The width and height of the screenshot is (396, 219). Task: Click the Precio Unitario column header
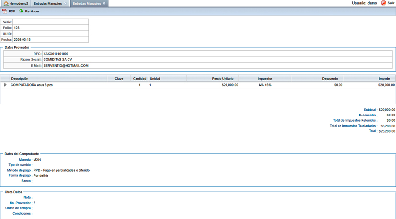click(223, 78)
